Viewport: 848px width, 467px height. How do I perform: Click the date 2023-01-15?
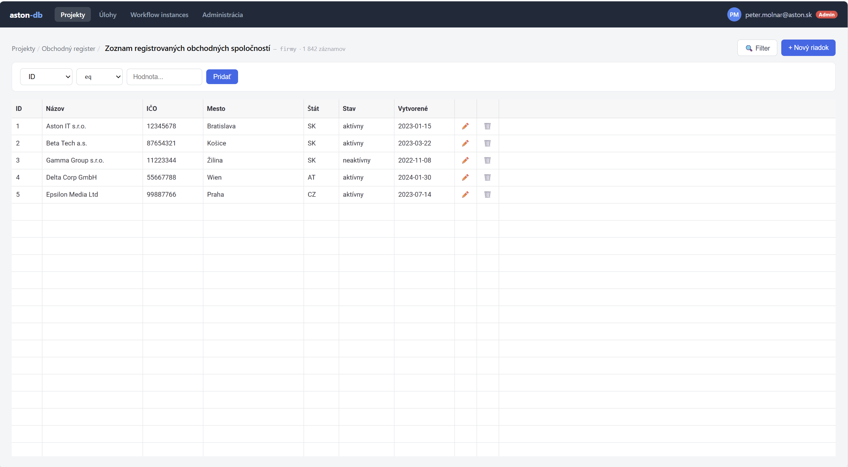tap(424, 126)
